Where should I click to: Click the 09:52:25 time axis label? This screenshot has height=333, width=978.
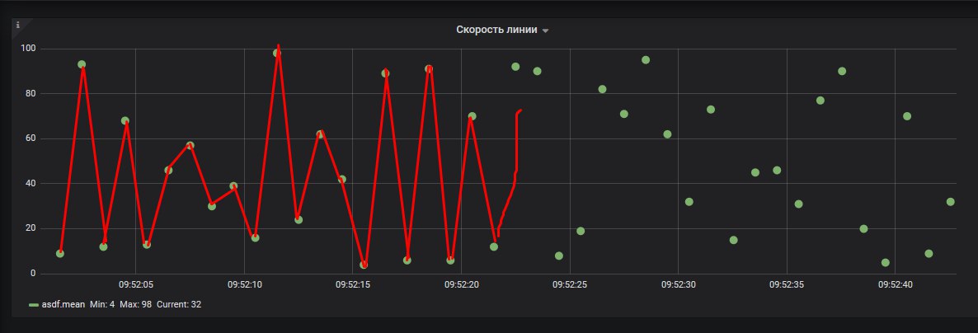(570, 284)
